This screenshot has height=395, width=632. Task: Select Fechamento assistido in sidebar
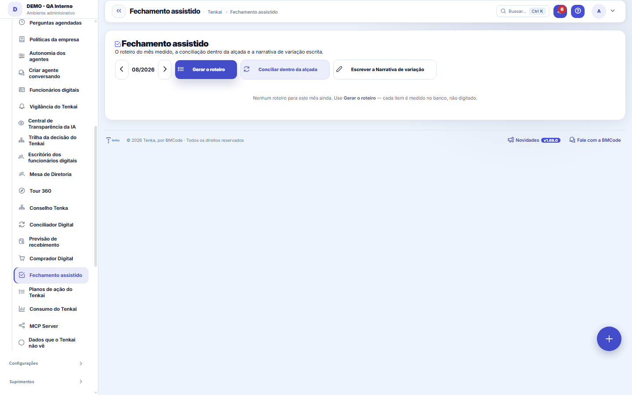[51, 275]
